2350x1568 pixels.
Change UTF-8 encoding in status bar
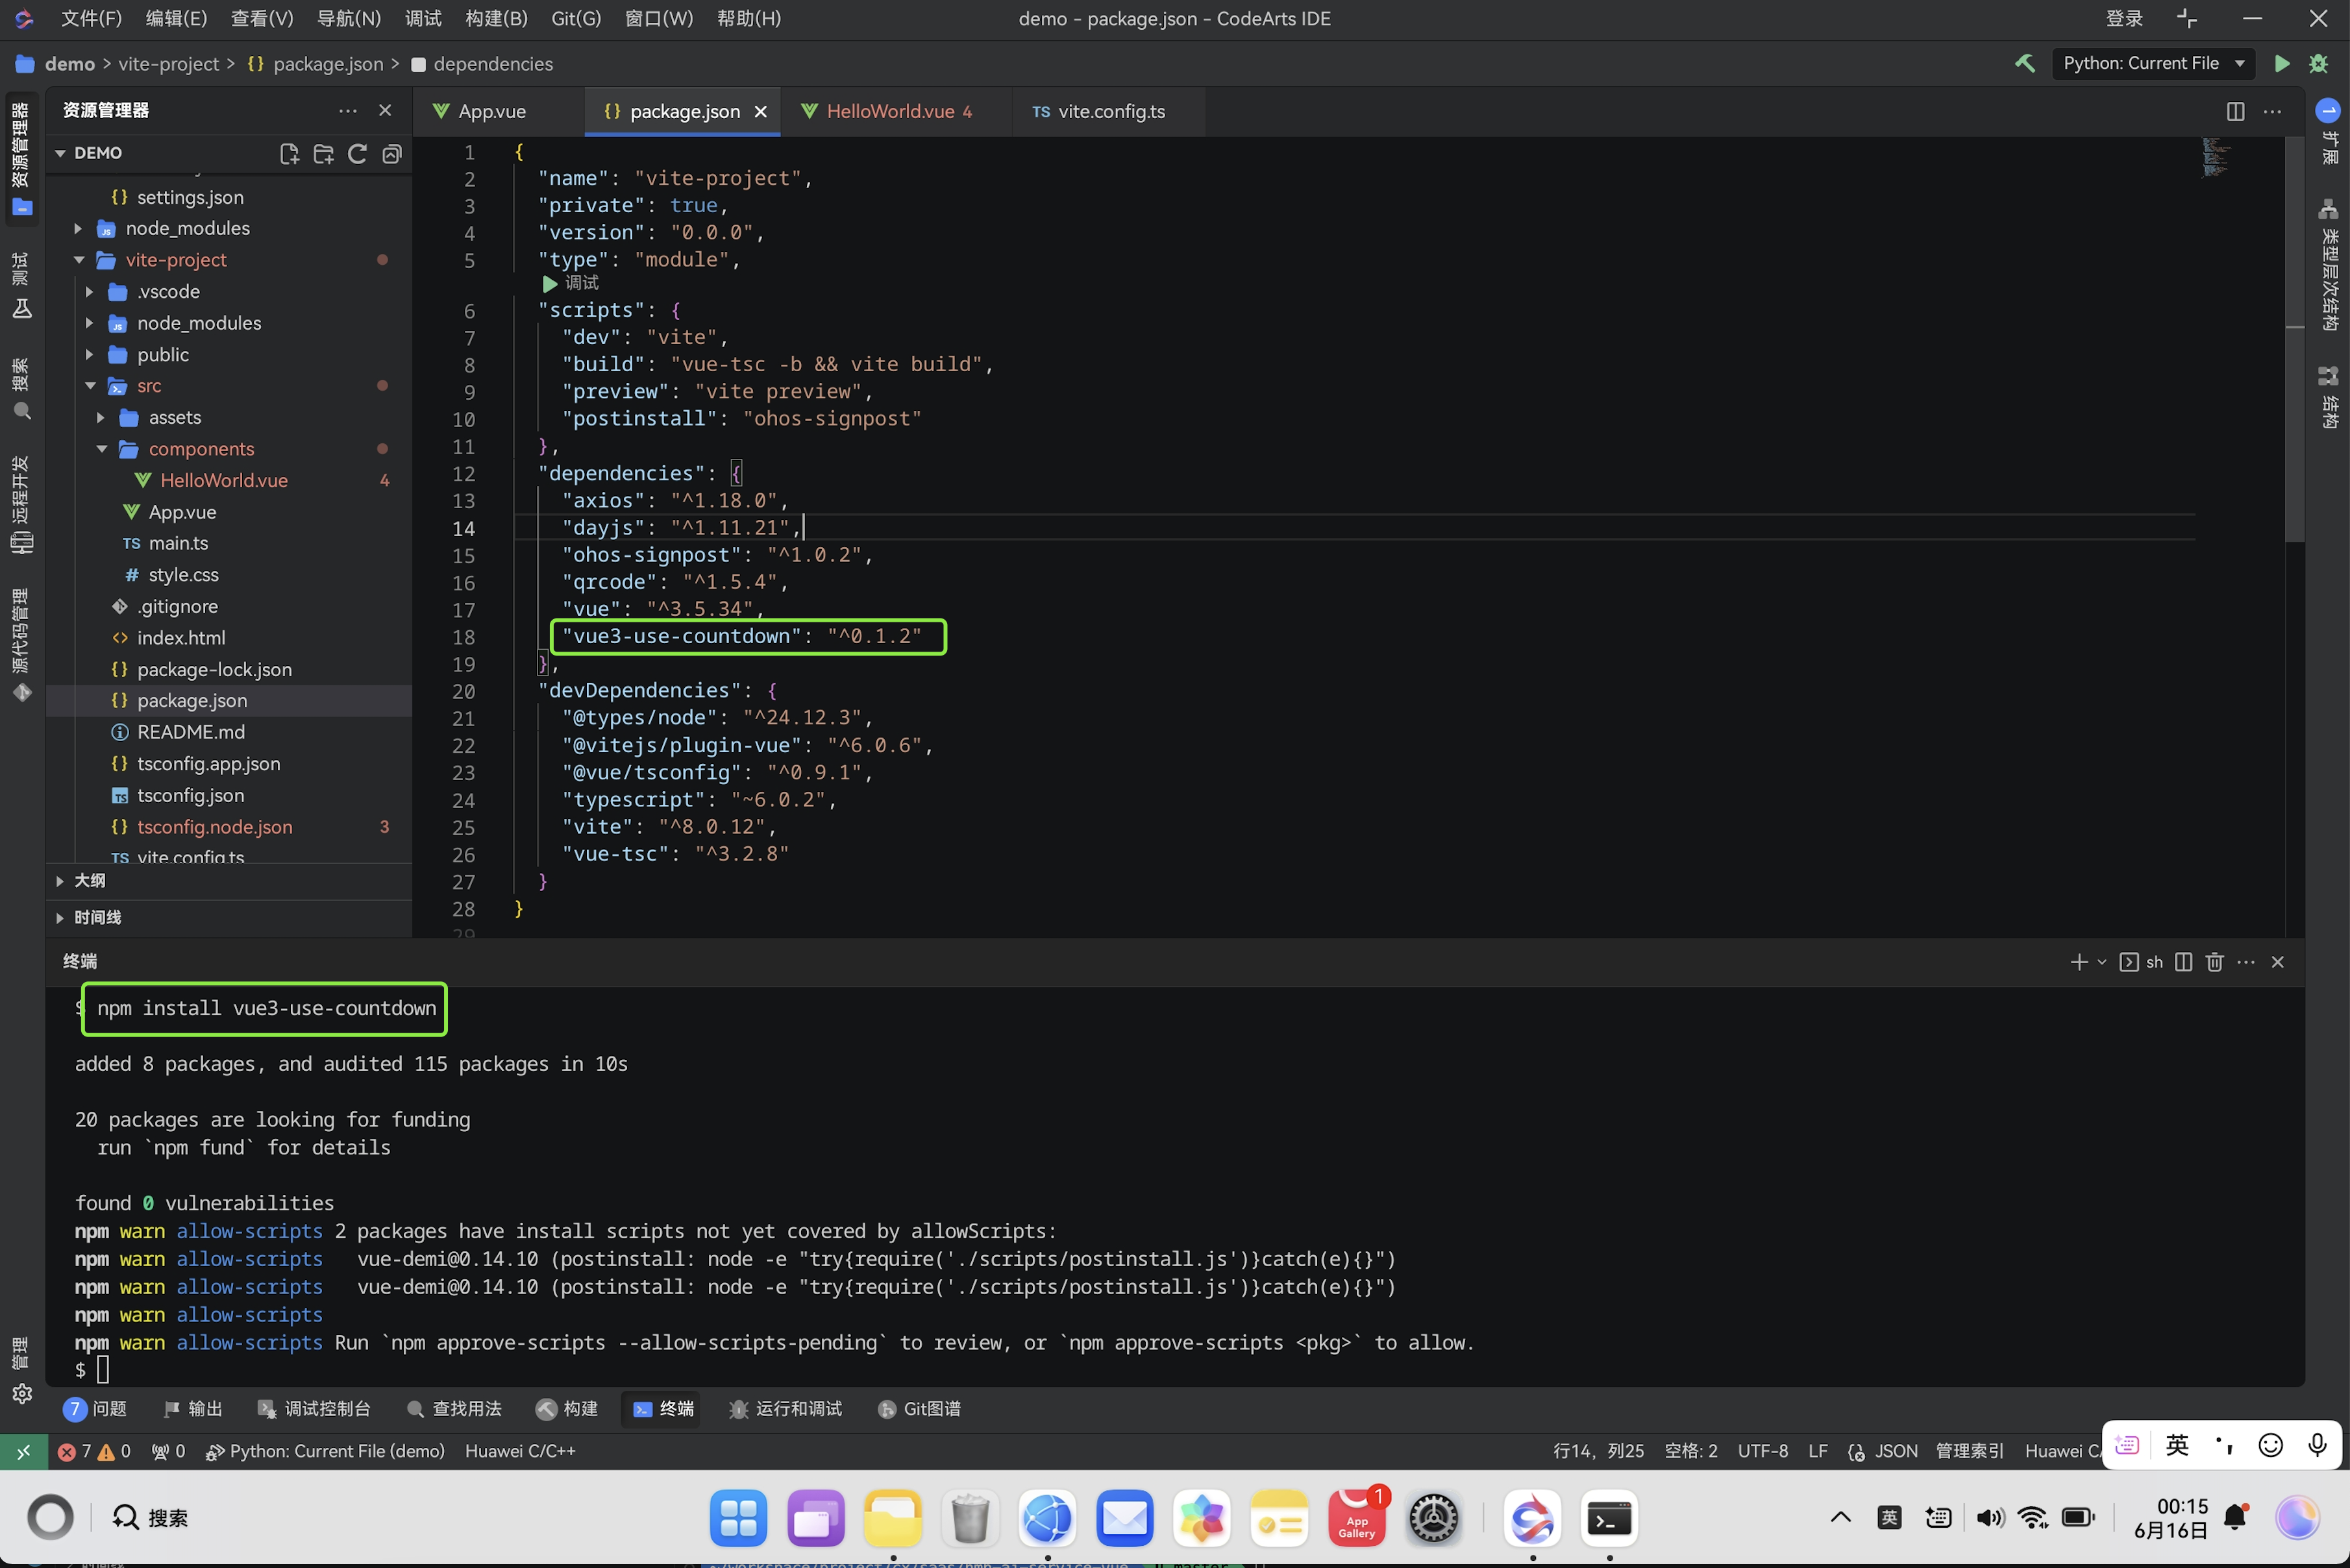point(1762,1451)
